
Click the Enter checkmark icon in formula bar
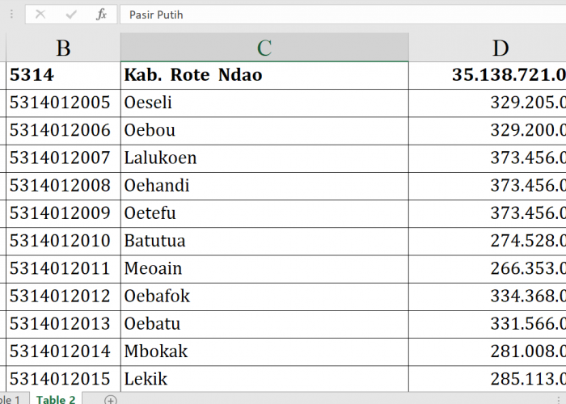pos(71,15)
